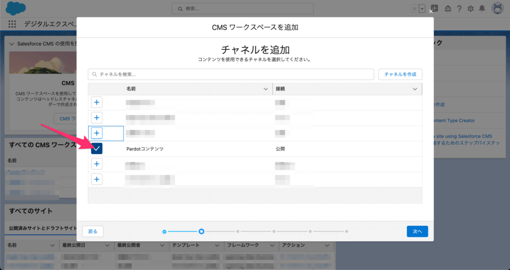Click the third progress step dot
The height and width of the screenshot is (270, 510).
(x=238, y=232)
